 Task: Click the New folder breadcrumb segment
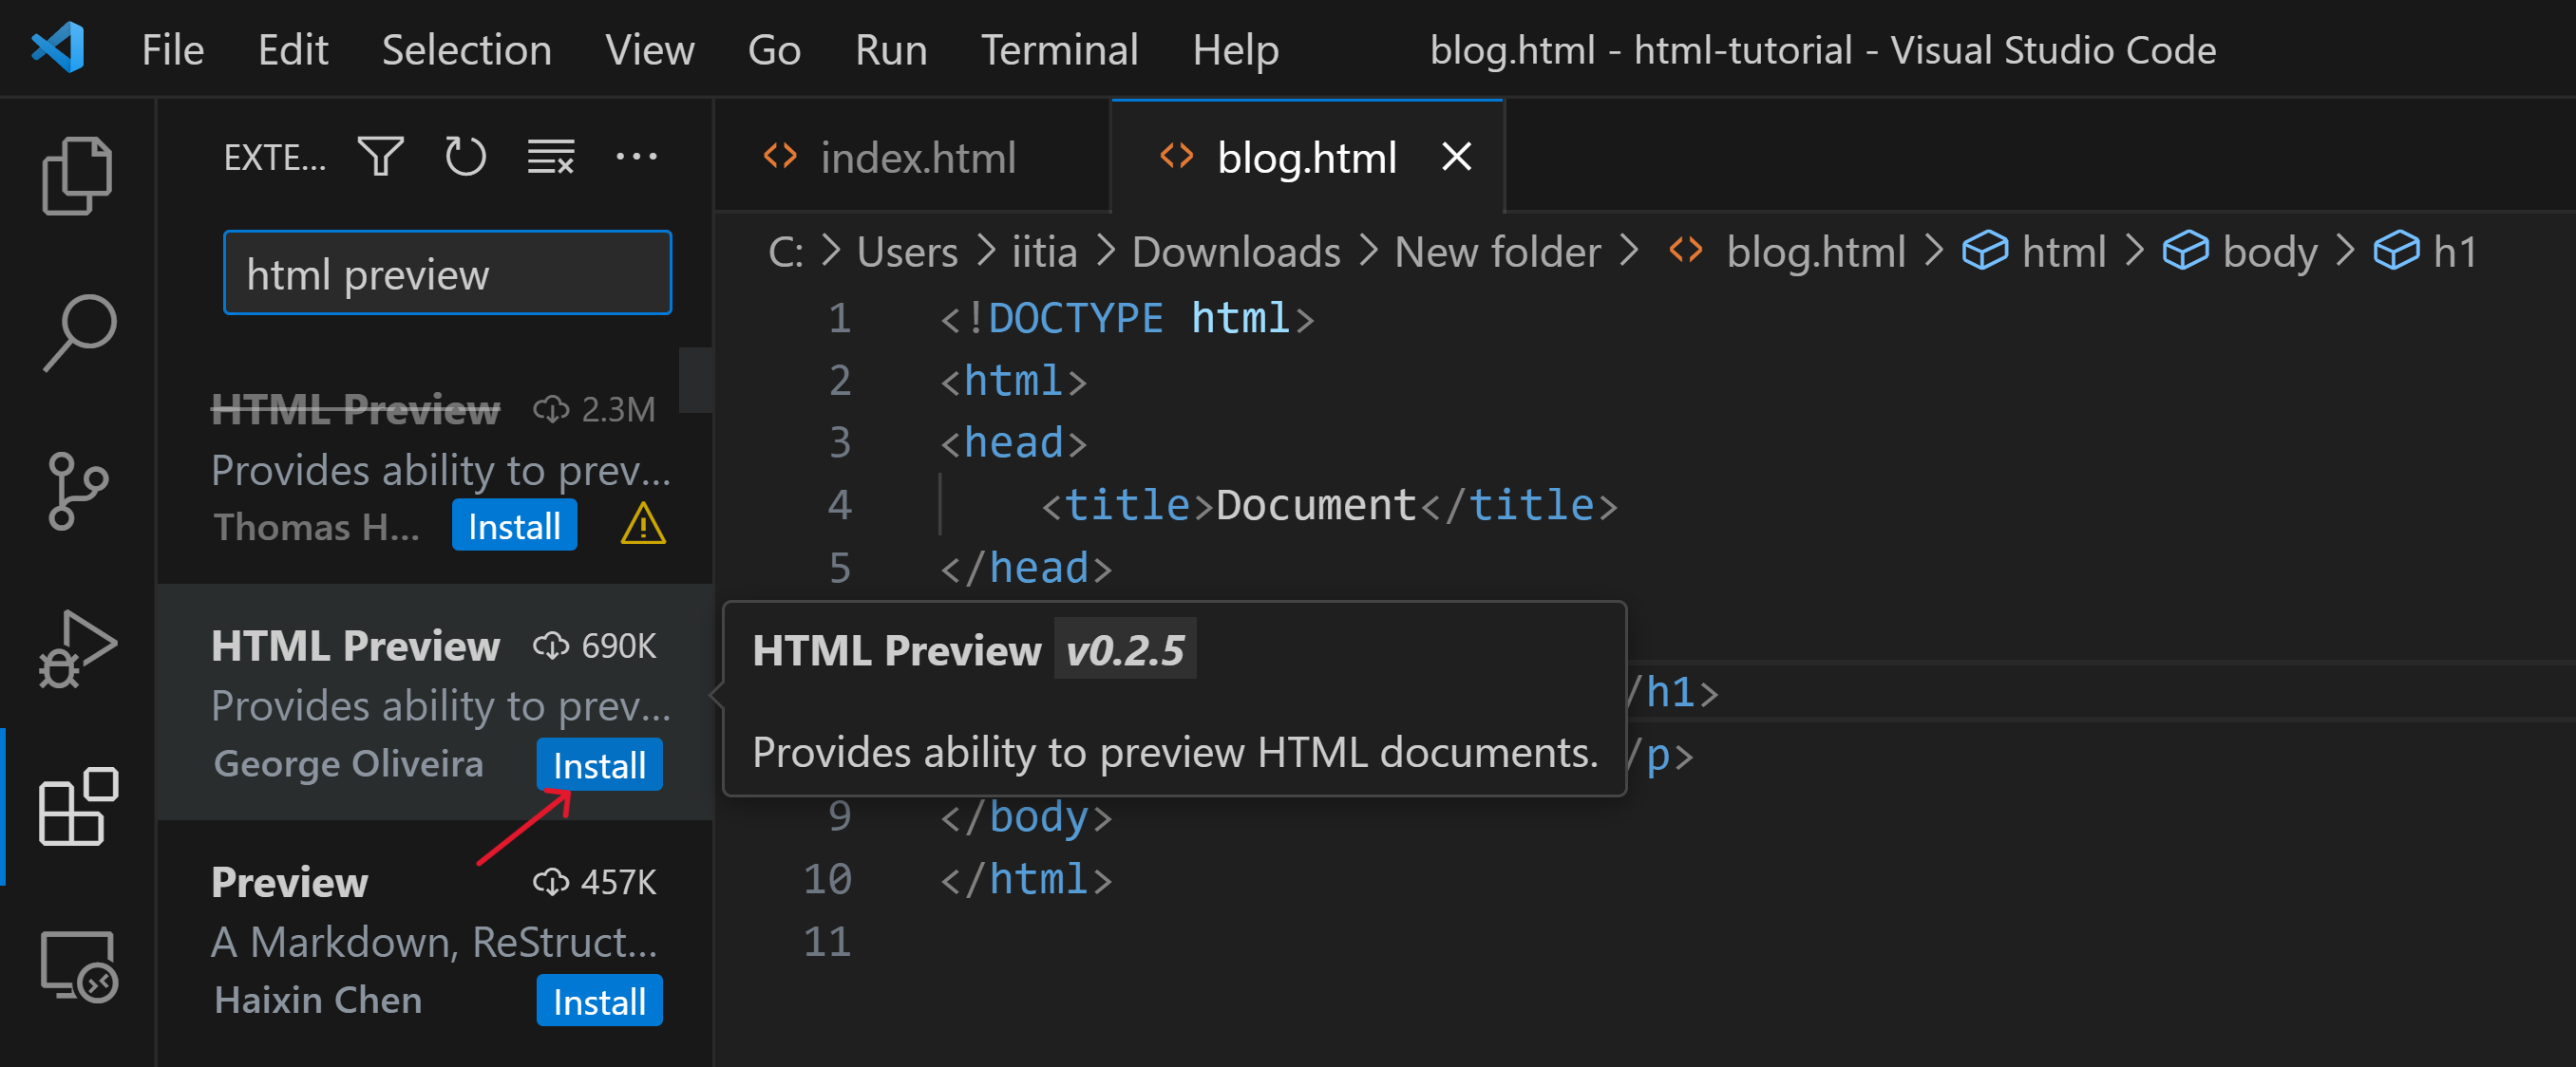pyautogui.click(x=1497, y=251)
